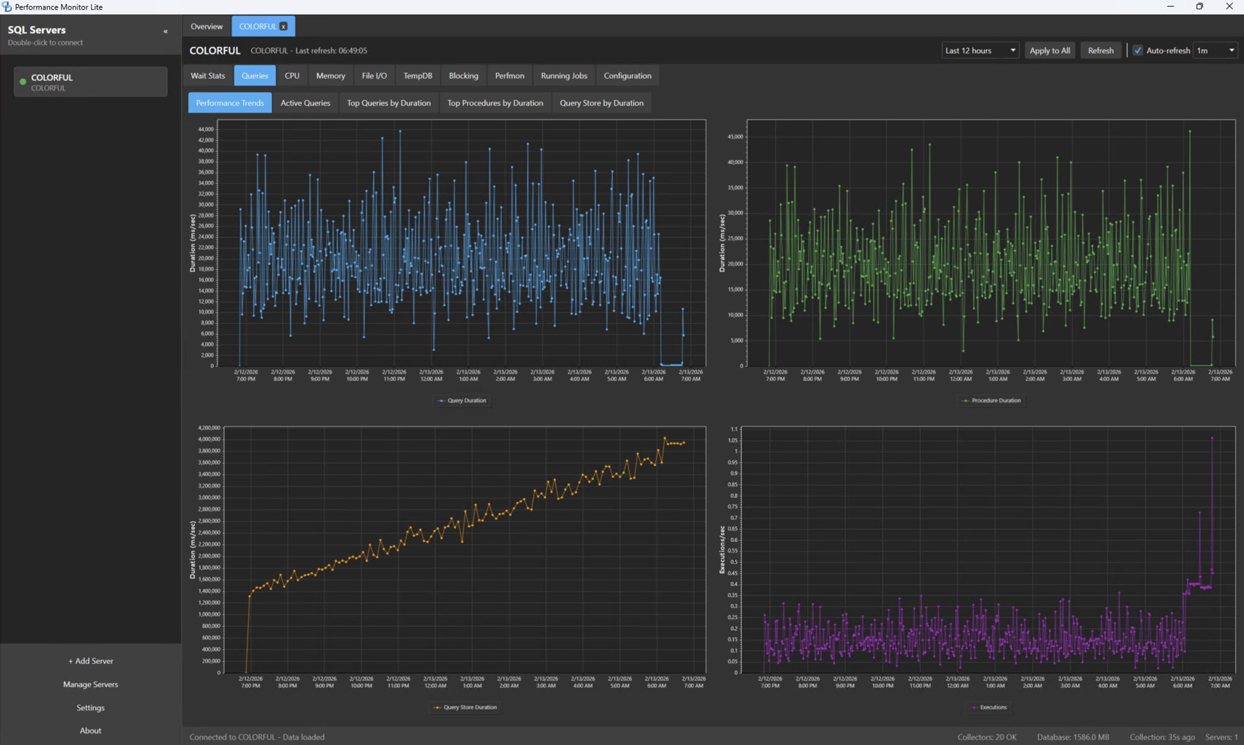The image size is (1244, 745).
Task: Open the Wait Stats tab
Action: click(x=208, y=75)
